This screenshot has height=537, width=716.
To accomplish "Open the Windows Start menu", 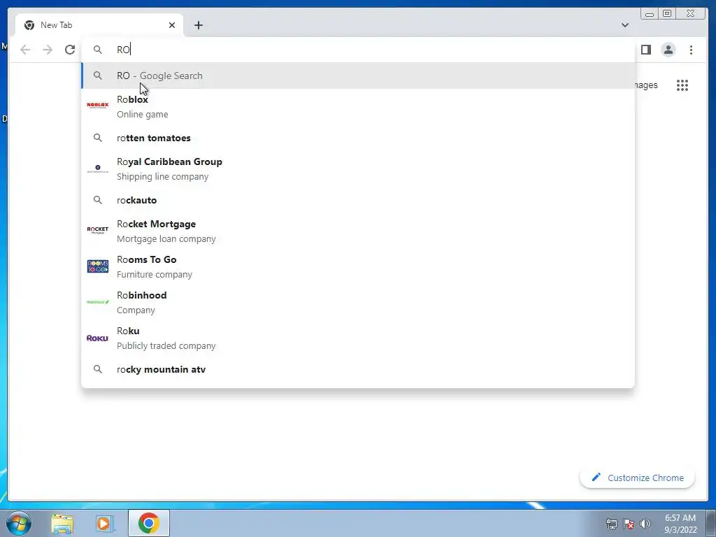I will tap(19, 523).
